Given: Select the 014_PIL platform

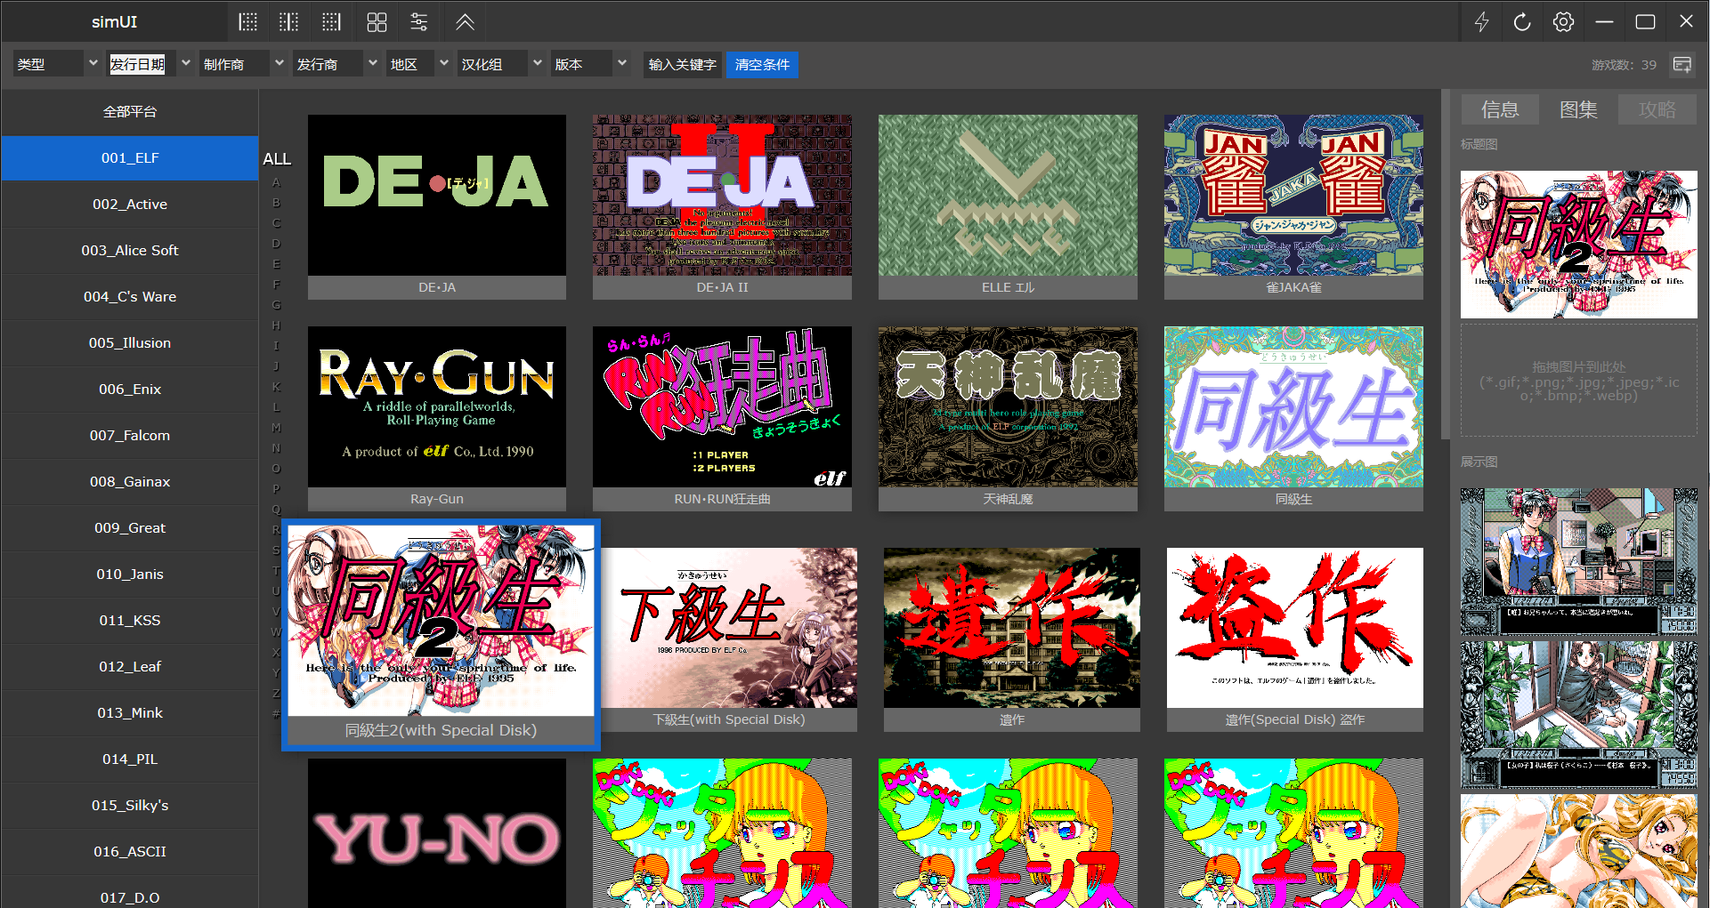Looking at the screenshot, I should 130,759.
